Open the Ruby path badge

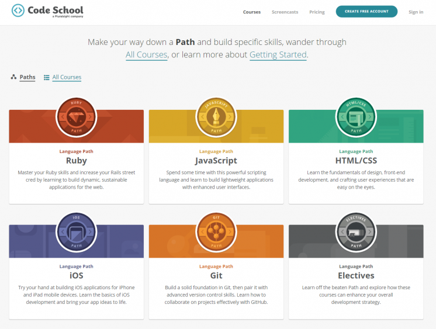click(x=77, y=117)
